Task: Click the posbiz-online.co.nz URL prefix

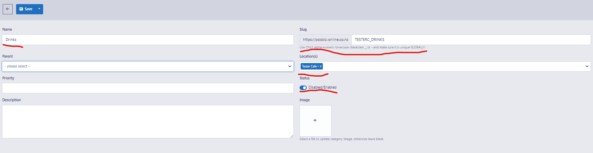Action: point(325,40)
